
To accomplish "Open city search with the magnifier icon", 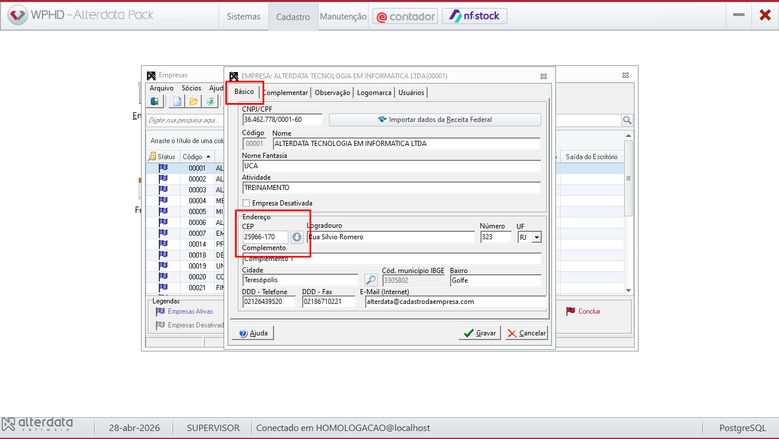I will [x=371, y=280].
